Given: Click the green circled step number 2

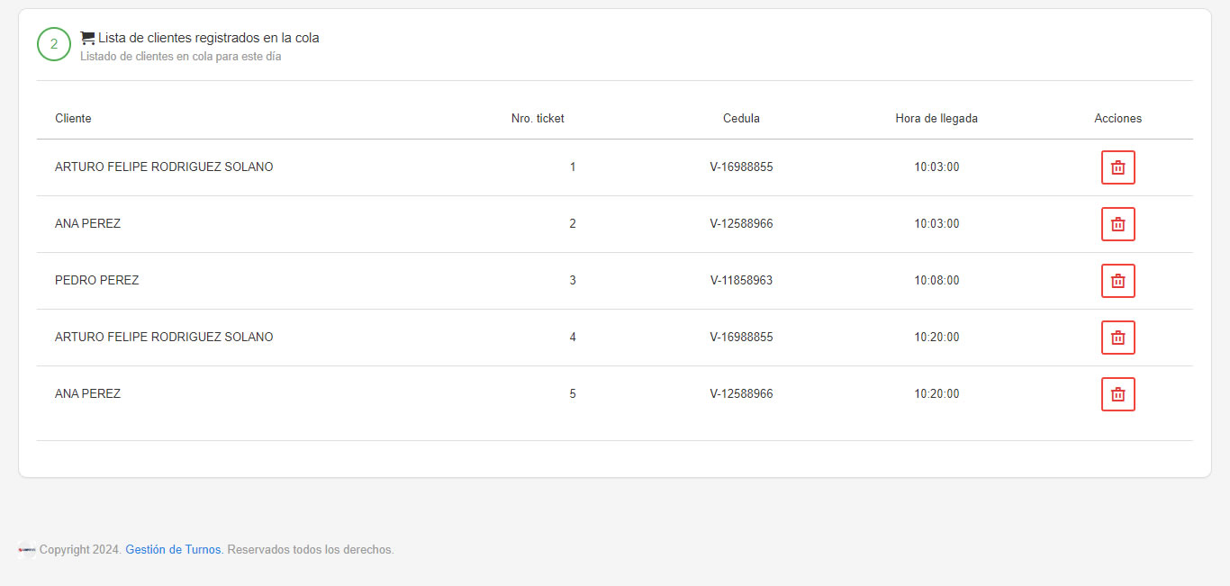Looking at the screenshot, I should pos(54,44).
